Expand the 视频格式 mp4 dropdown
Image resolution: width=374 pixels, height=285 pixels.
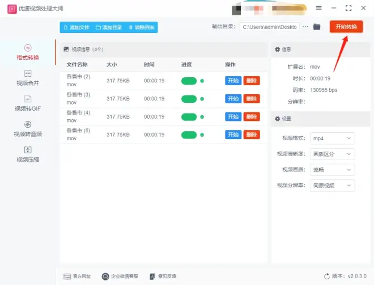[333, 138]
